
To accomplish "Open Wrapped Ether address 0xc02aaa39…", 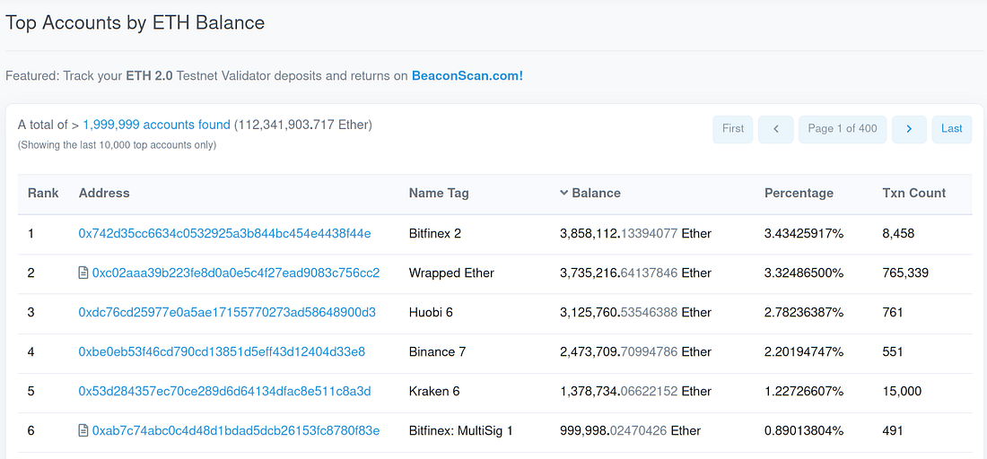I will pos(236,273).
